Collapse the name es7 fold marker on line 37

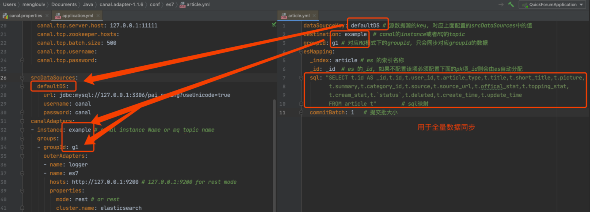[22, 173]
